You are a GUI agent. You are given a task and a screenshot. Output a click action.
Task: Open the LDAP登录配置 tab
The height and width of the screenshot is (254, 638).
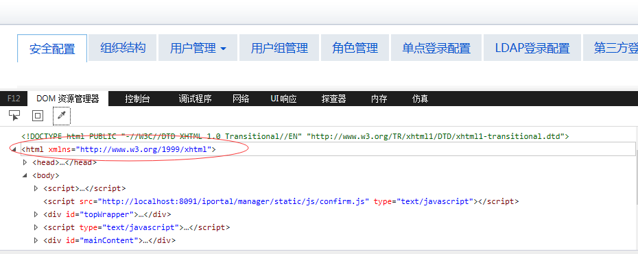[532, 48]
